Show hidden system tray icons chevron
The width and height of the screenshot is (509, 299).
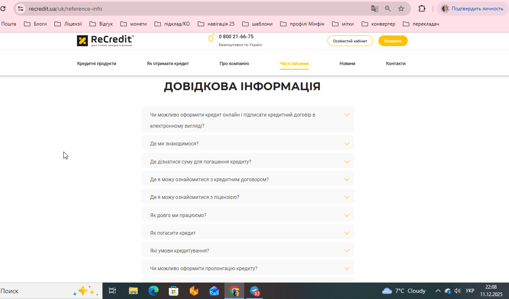pos(438,291)
